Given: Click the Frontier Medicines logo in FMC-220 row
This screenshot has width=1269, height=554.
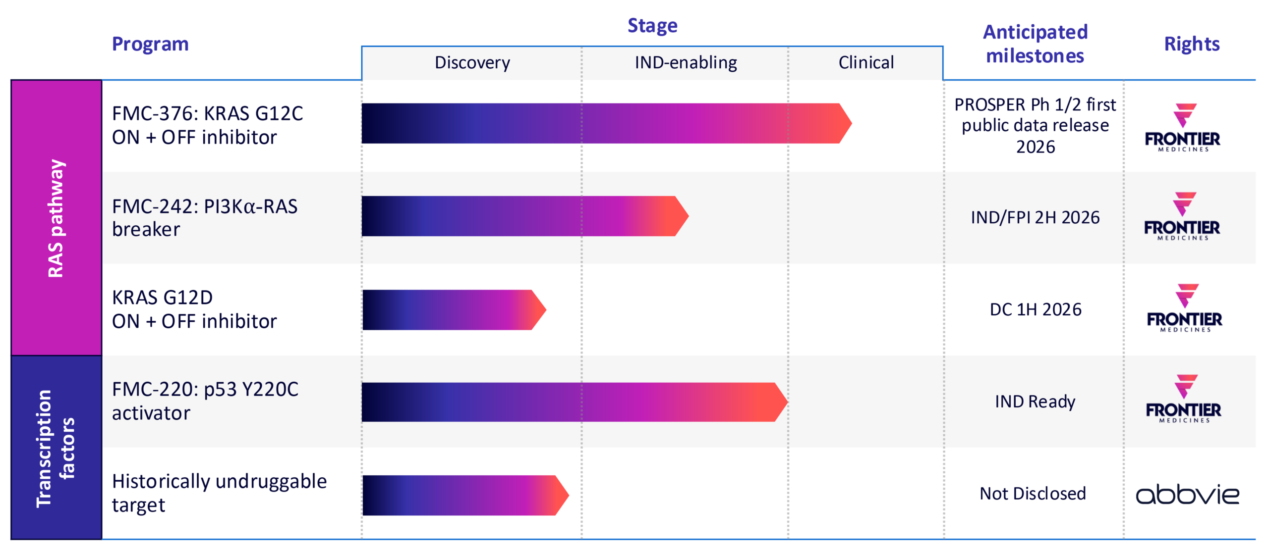Looking at the screenshot, I should tap(1183, 399).
